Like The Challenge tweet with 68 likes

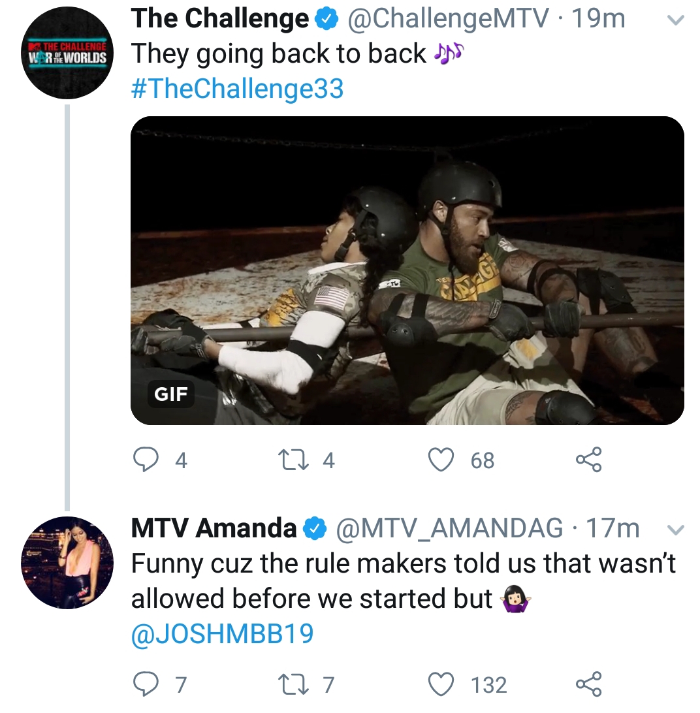click(441, 459)
